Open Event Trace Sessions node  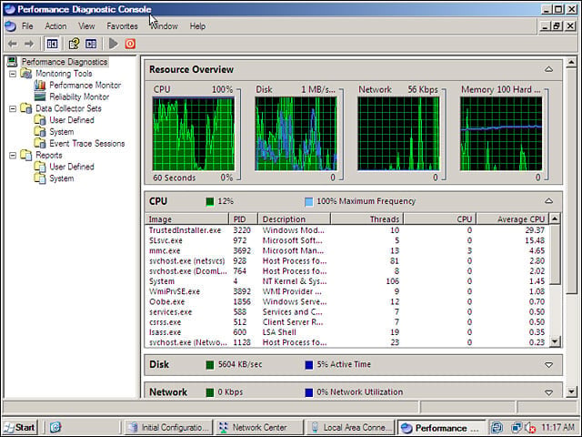pos(87,144)
